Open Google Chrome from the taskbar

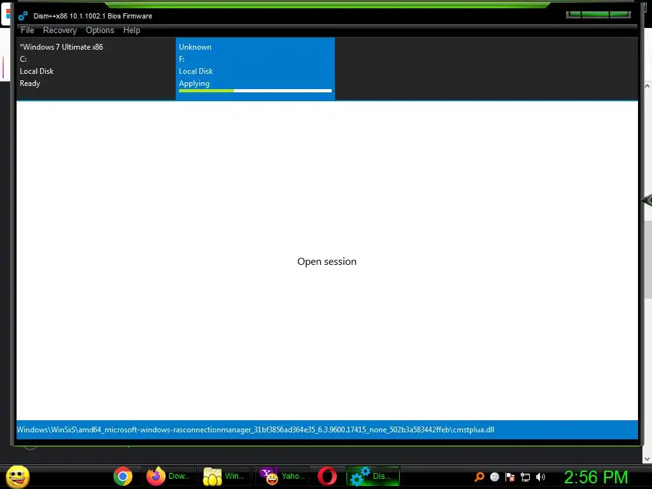click(123, 476)
